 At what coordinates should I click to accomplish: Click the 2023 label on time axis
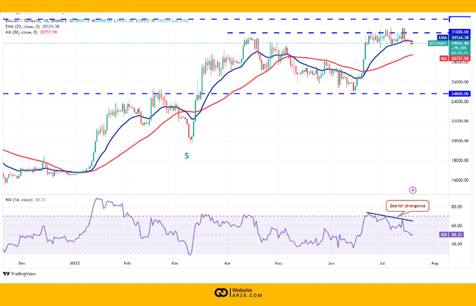[74, 264]
